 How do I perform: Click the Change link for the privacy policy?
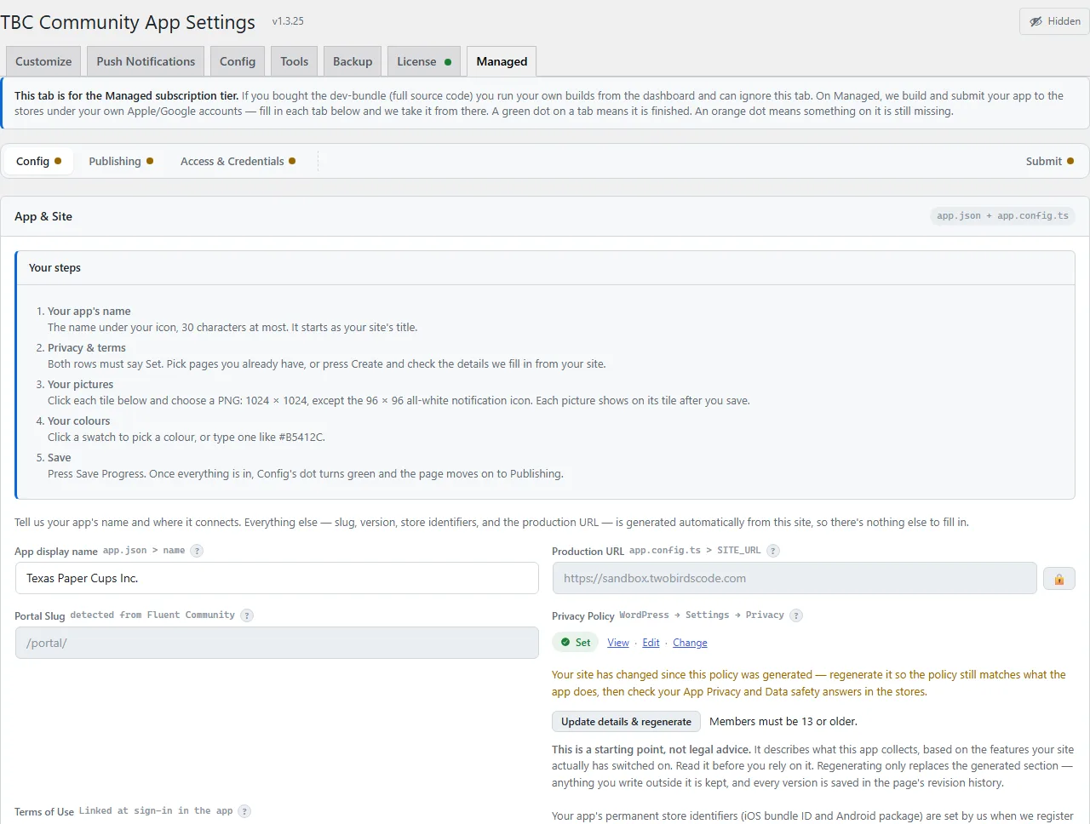click(x=690, y=643)
